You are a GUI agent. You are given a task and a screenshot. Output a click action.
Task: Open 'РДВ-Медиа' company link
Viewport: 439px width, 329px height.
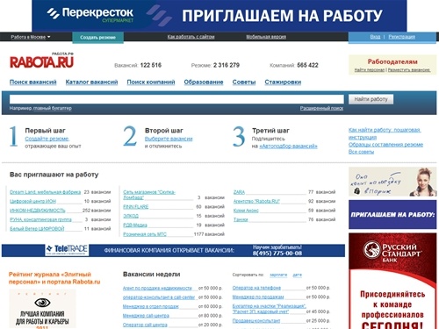[135, 225]
